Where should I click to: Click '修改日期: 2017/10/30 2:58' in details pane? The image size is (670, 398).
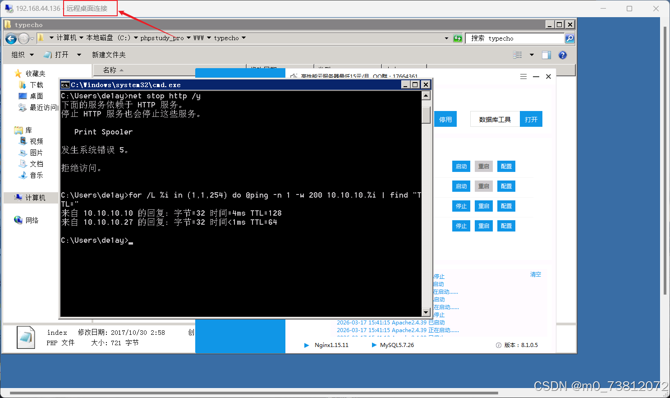121,333
